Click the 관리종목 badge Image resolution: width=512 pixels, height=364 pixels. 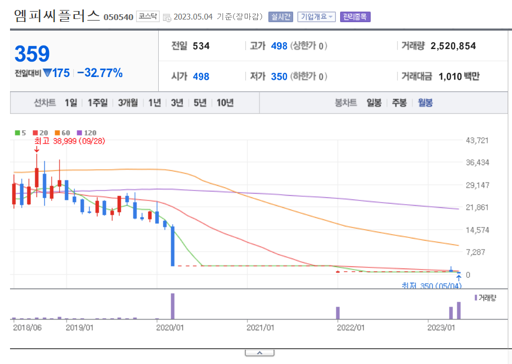355,17
